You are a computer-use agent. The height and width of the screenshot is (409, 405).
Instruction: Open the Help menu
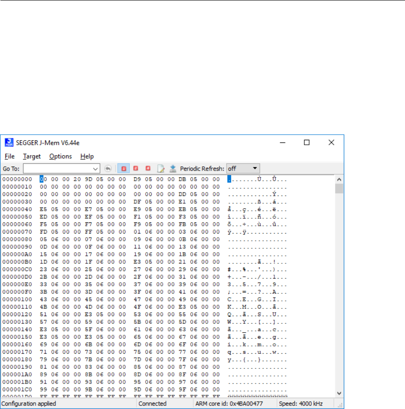87,156
